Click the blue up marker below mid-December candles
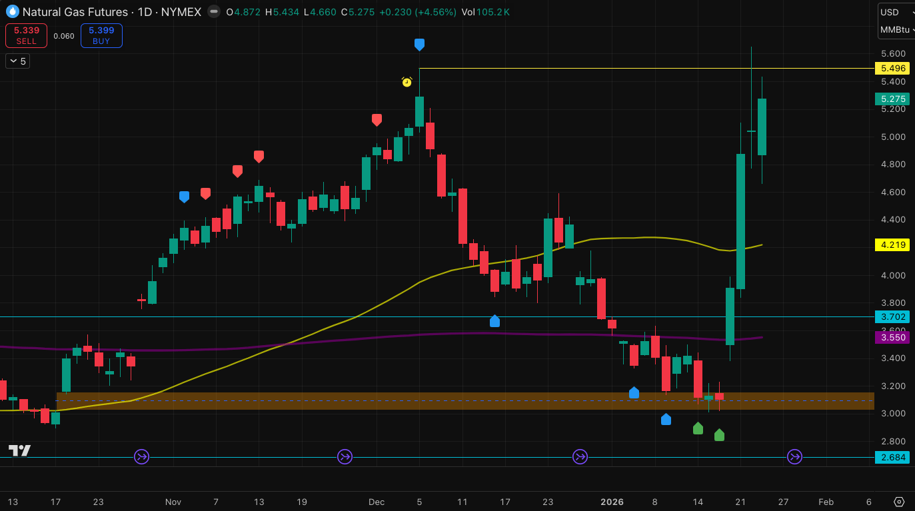915x511 pixels. click(x=494, y=321)
